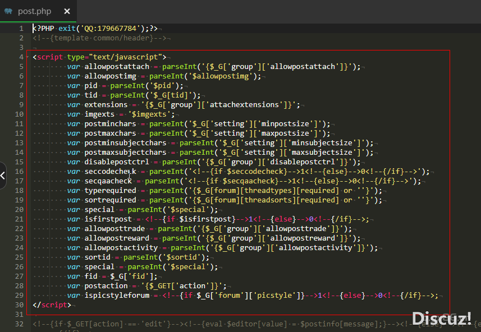Click variable name postaction on line 28
Viewport: 481px width, 332px height.
click(106, 285)
